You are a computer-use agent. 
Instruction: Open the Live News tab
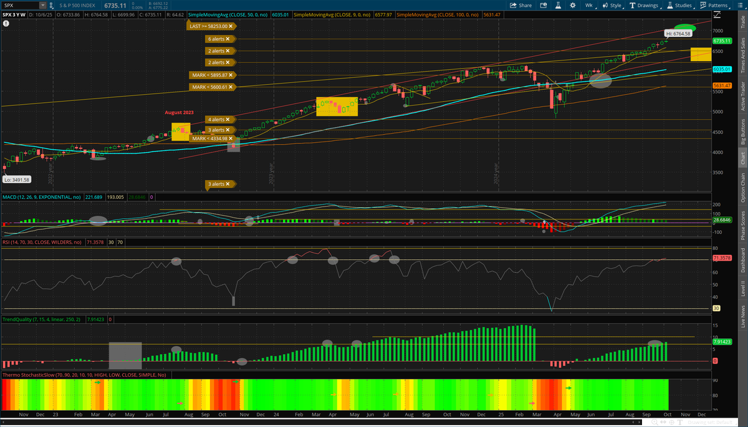[742, 316]
